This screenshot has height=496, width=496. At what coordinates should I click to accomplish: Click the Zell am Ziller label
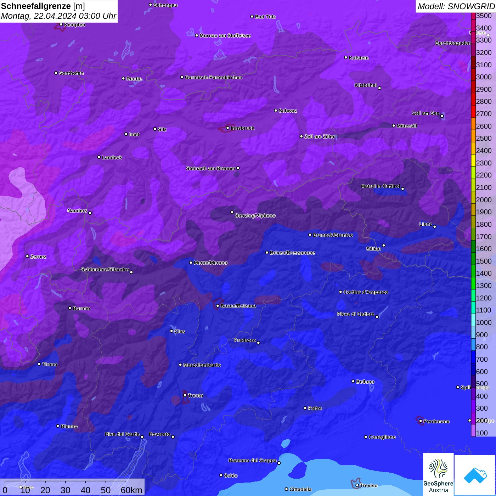point(320,136)
